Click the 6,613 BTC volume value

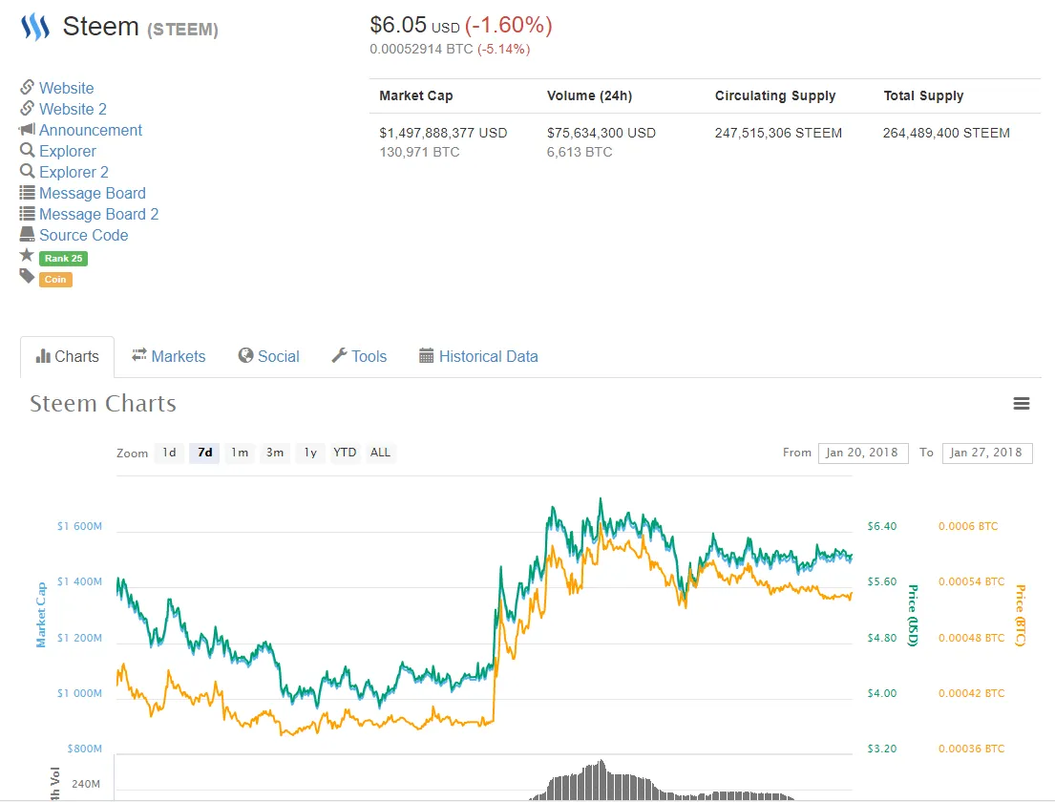(580, 152)
